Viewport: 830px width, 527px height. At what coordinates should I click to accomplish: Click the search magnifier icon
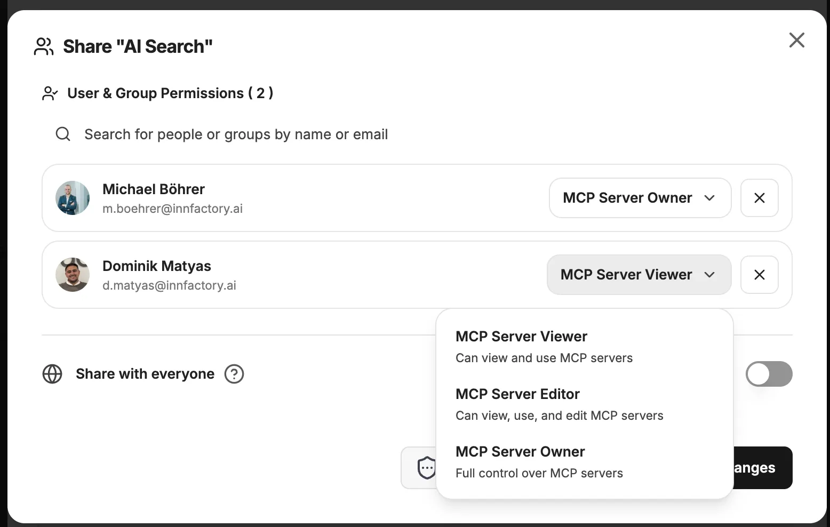click(62, 134)
